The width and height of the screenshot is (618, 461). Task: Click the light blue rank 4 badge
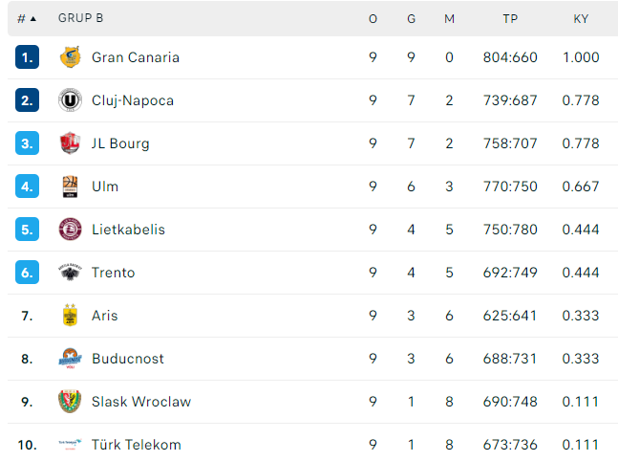point(27,187)
